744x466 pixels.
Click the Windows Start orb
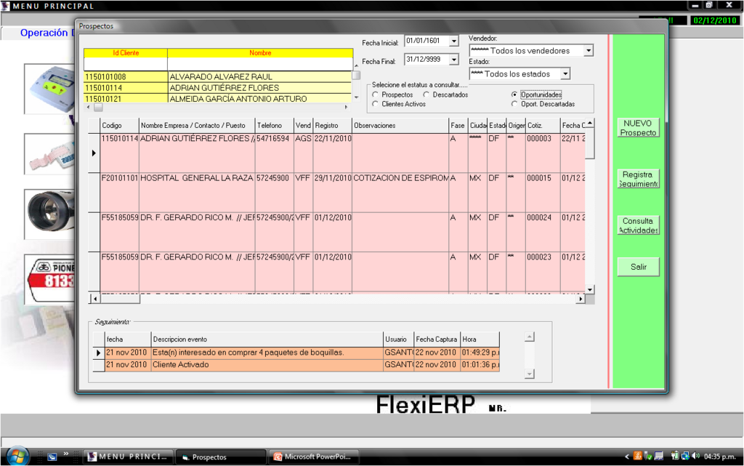pyautogui.click(x=16, y=456)
